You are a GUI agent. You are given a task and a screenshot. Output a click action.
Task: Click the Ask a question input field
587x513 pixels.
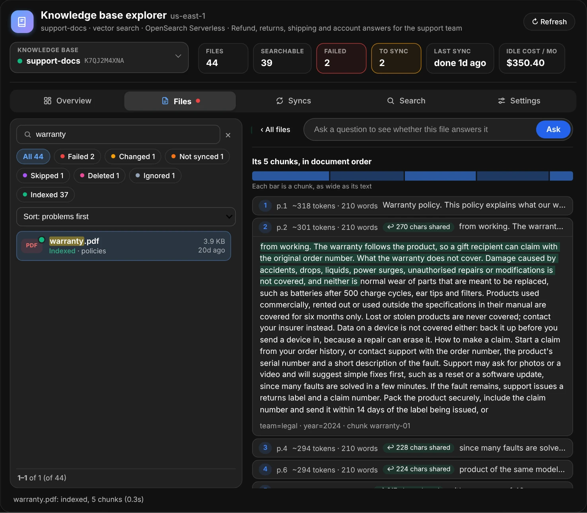tap(420, 130)
